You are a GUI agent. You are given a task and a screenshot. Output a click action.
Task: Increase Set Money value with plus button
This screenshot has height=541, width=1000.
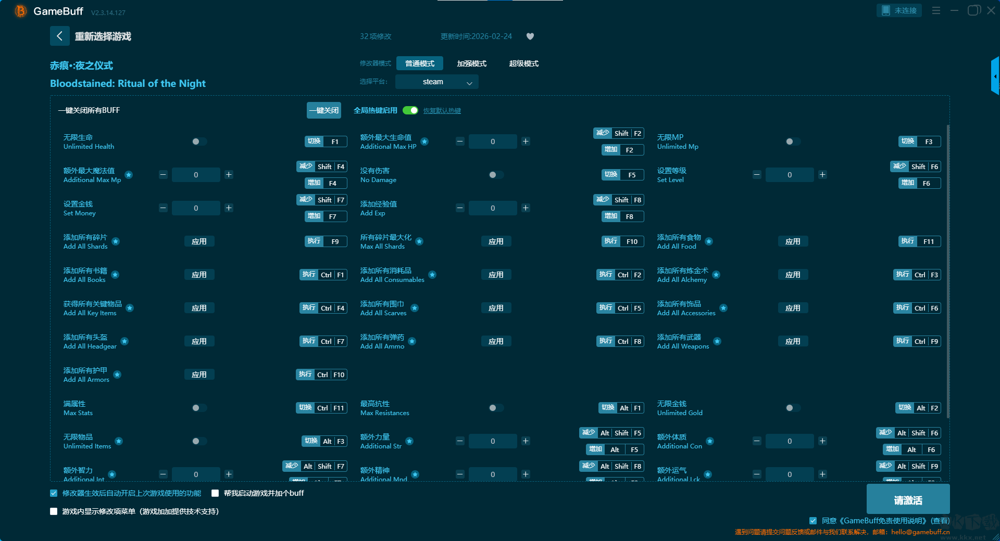coord(229,208)
